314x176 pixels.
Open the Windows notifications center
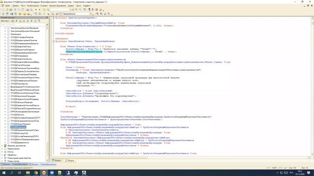pyautogui.click(x=309, y=173)
